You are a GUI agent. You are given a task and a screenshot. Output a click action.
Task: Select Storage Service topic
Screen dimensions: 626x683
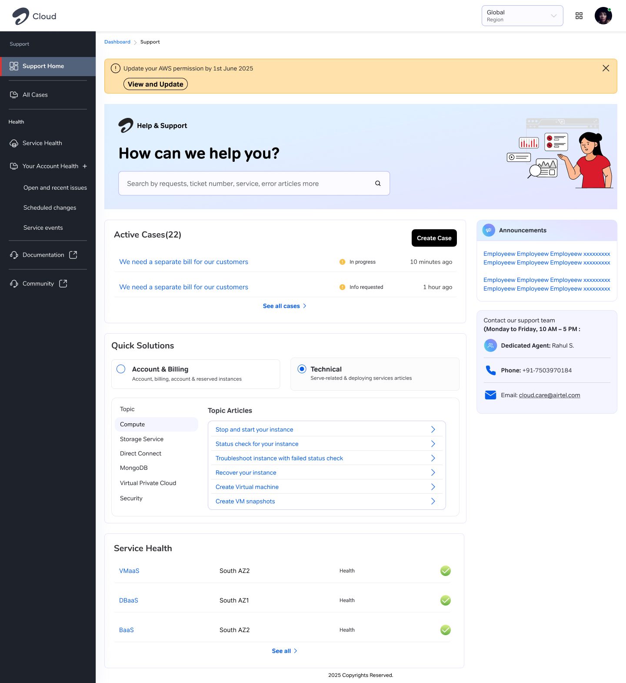pos(142,439)
